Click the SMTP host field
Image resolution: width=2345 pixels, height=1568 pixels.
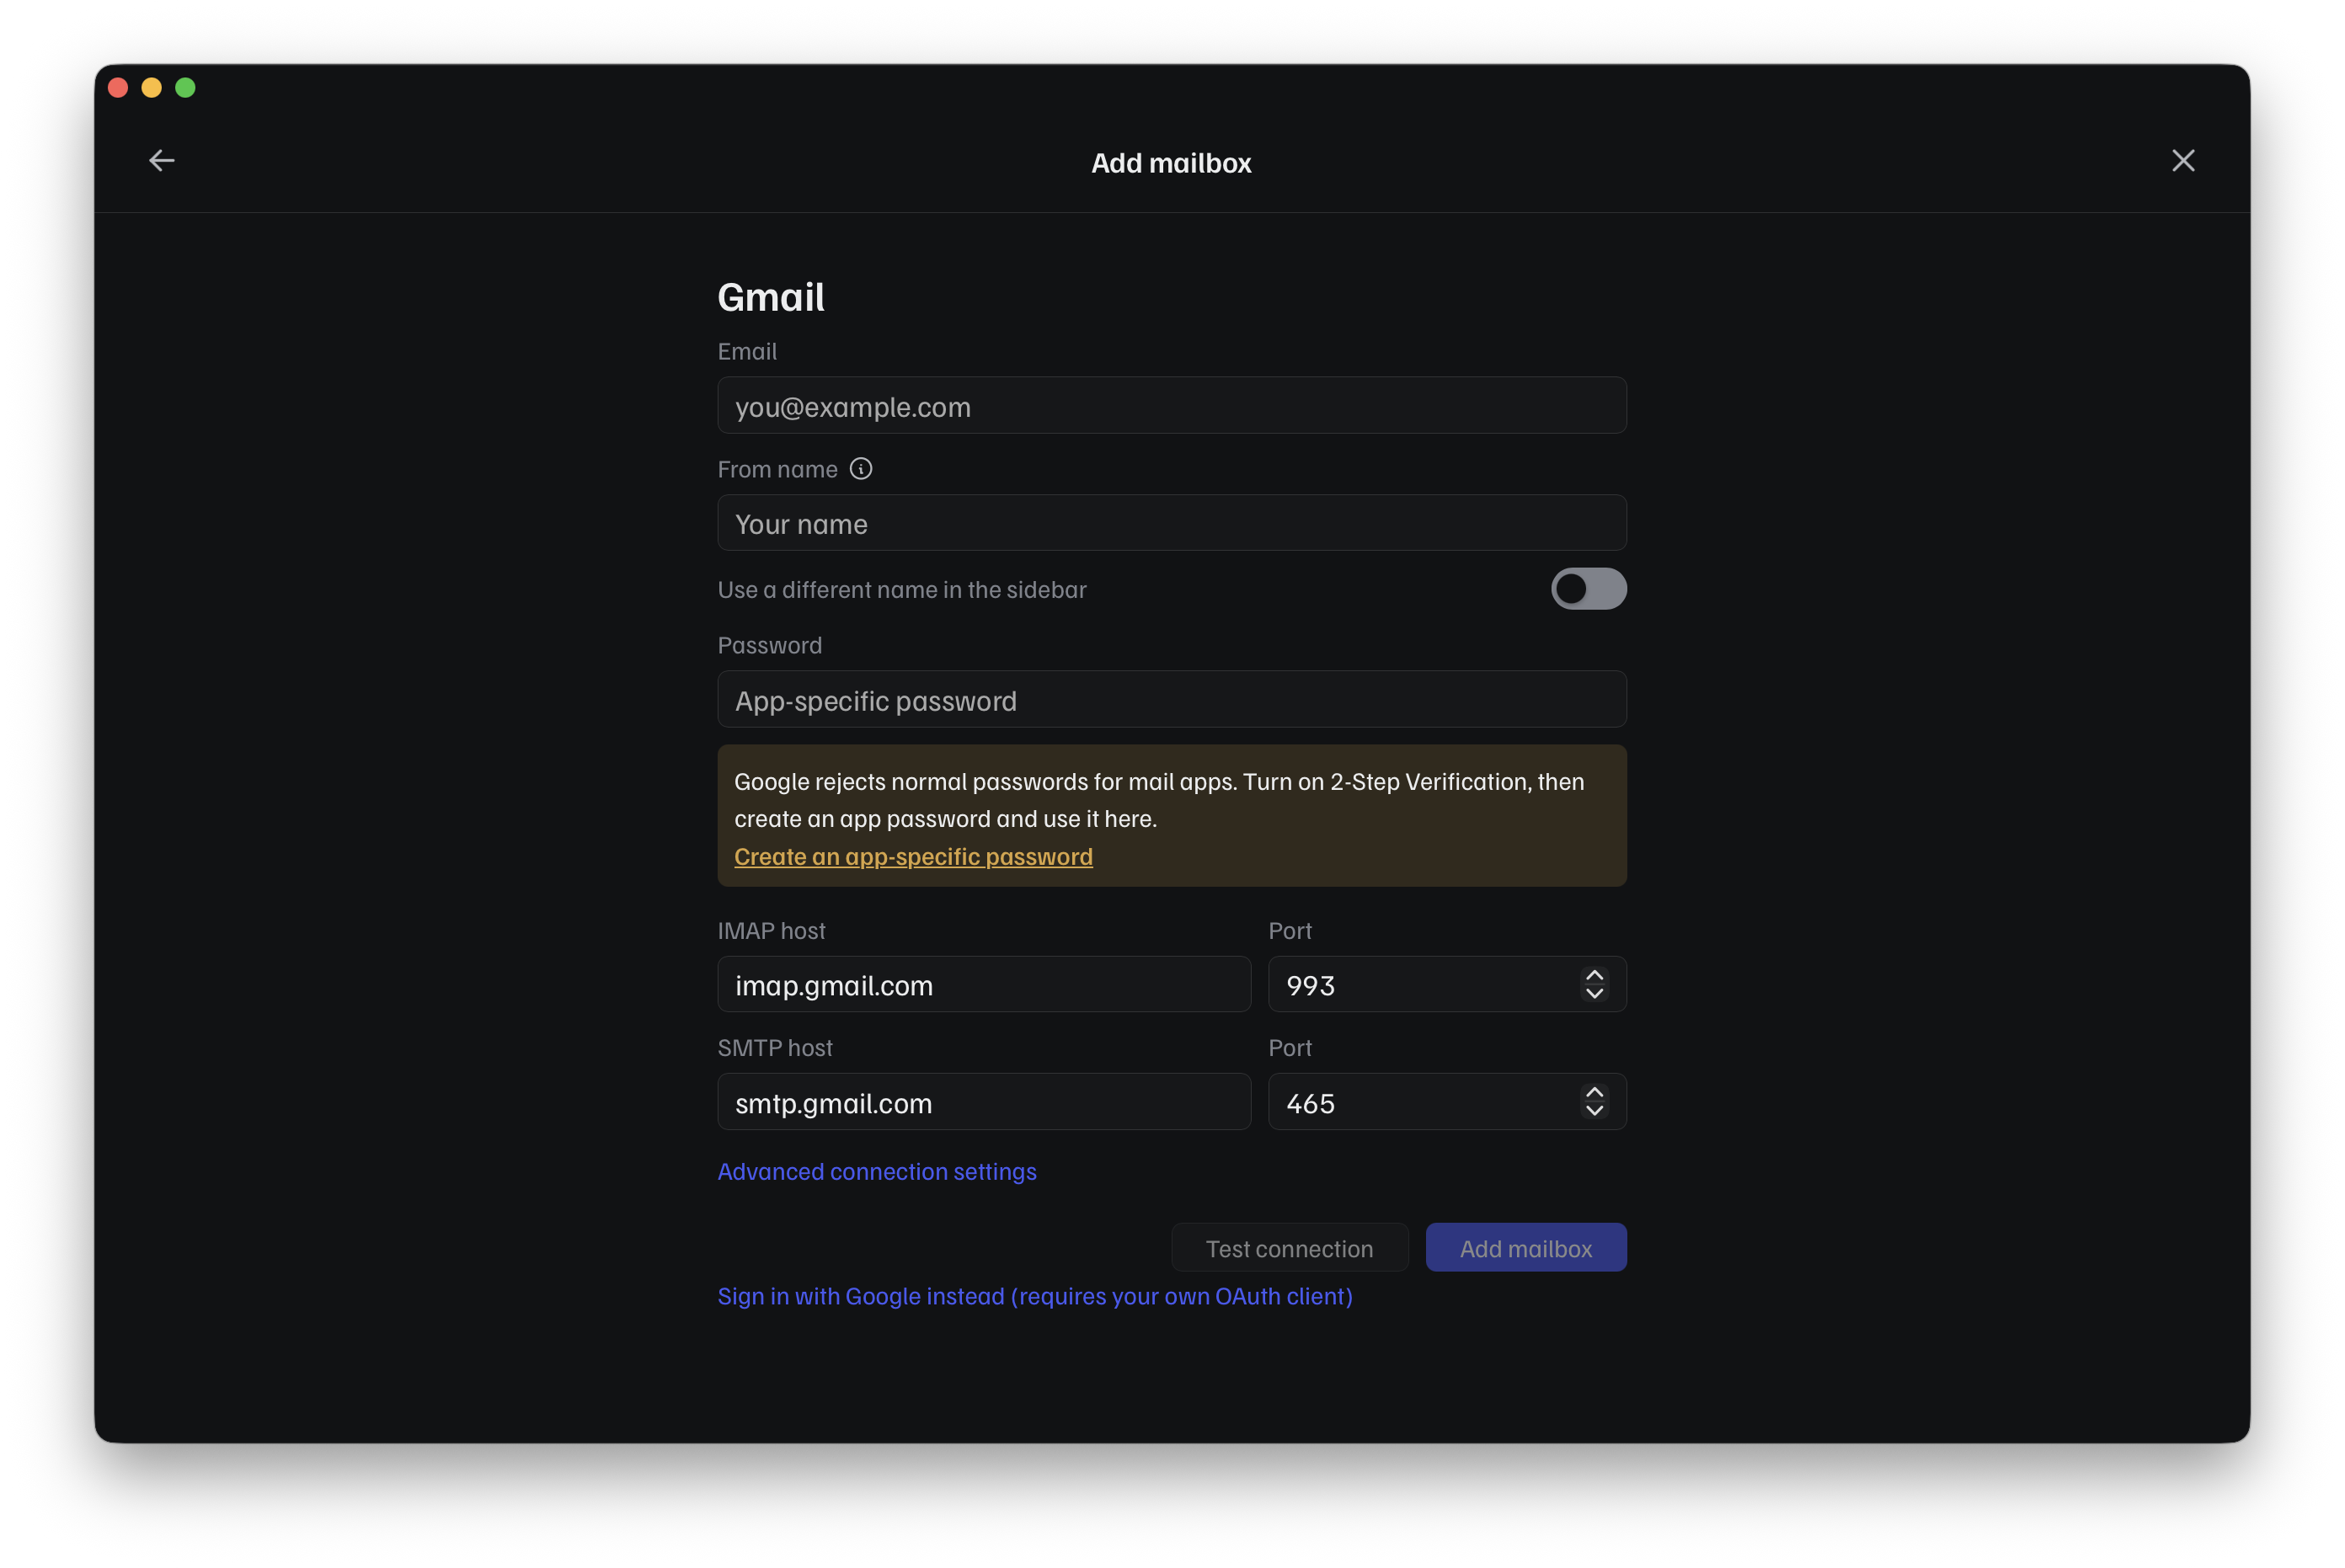(984, 1102)
